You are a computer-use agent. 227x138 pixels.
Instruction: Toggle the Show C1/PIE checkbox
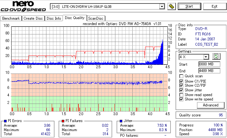tap(181, 81)
